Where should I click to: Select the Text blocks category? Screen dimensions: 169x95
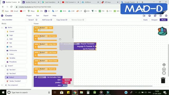[x=16, y=43]
